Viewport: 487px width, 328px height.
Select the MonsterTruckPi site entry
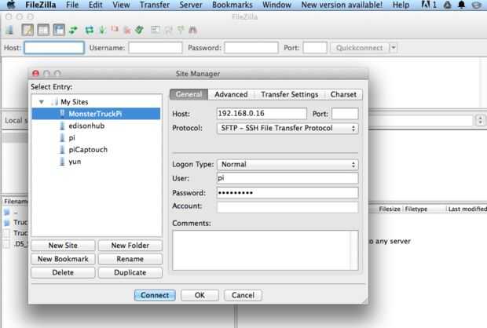[97, 114]
